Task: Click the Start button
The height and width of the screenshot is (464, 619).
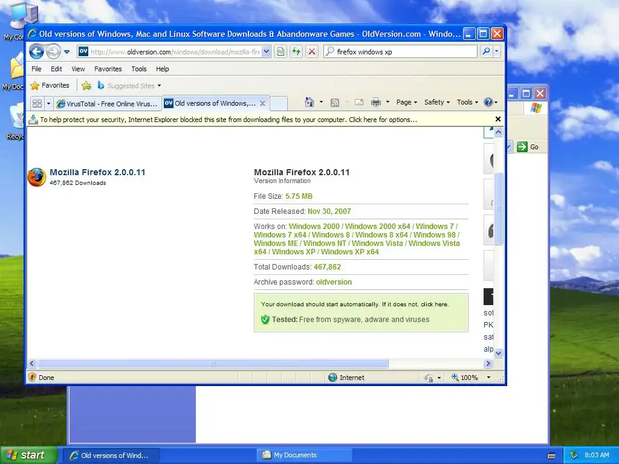Action: pyautogui.click(x=29, y=455)
